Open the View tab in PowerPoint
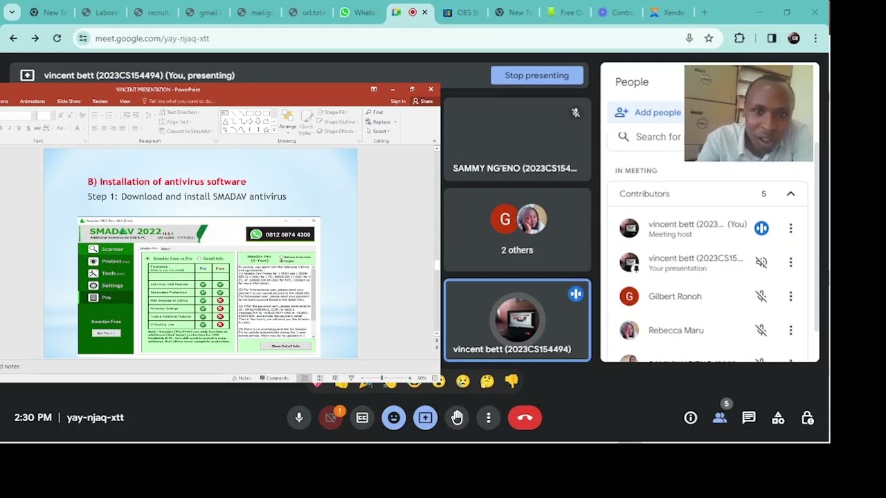886x498 pixels. point(125,102)
